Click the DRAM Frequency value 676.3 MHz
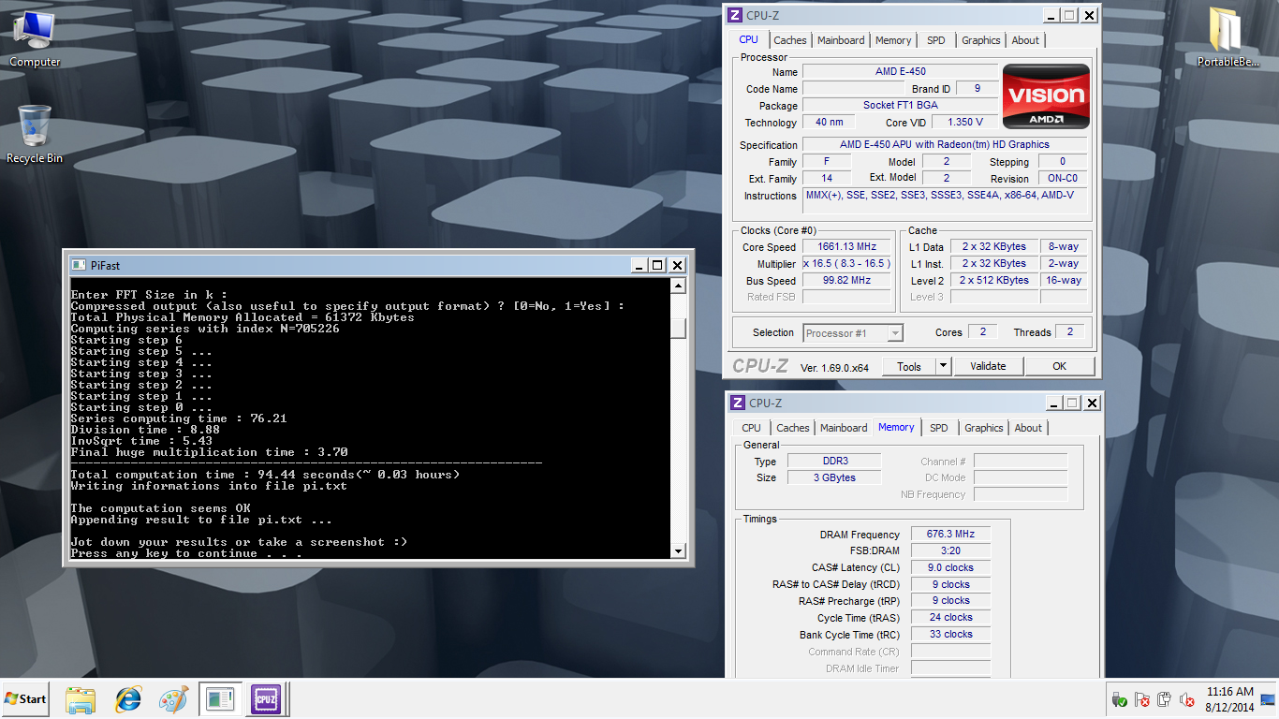The width and height of the screenshot is (1279, 719). click(949, 535)
